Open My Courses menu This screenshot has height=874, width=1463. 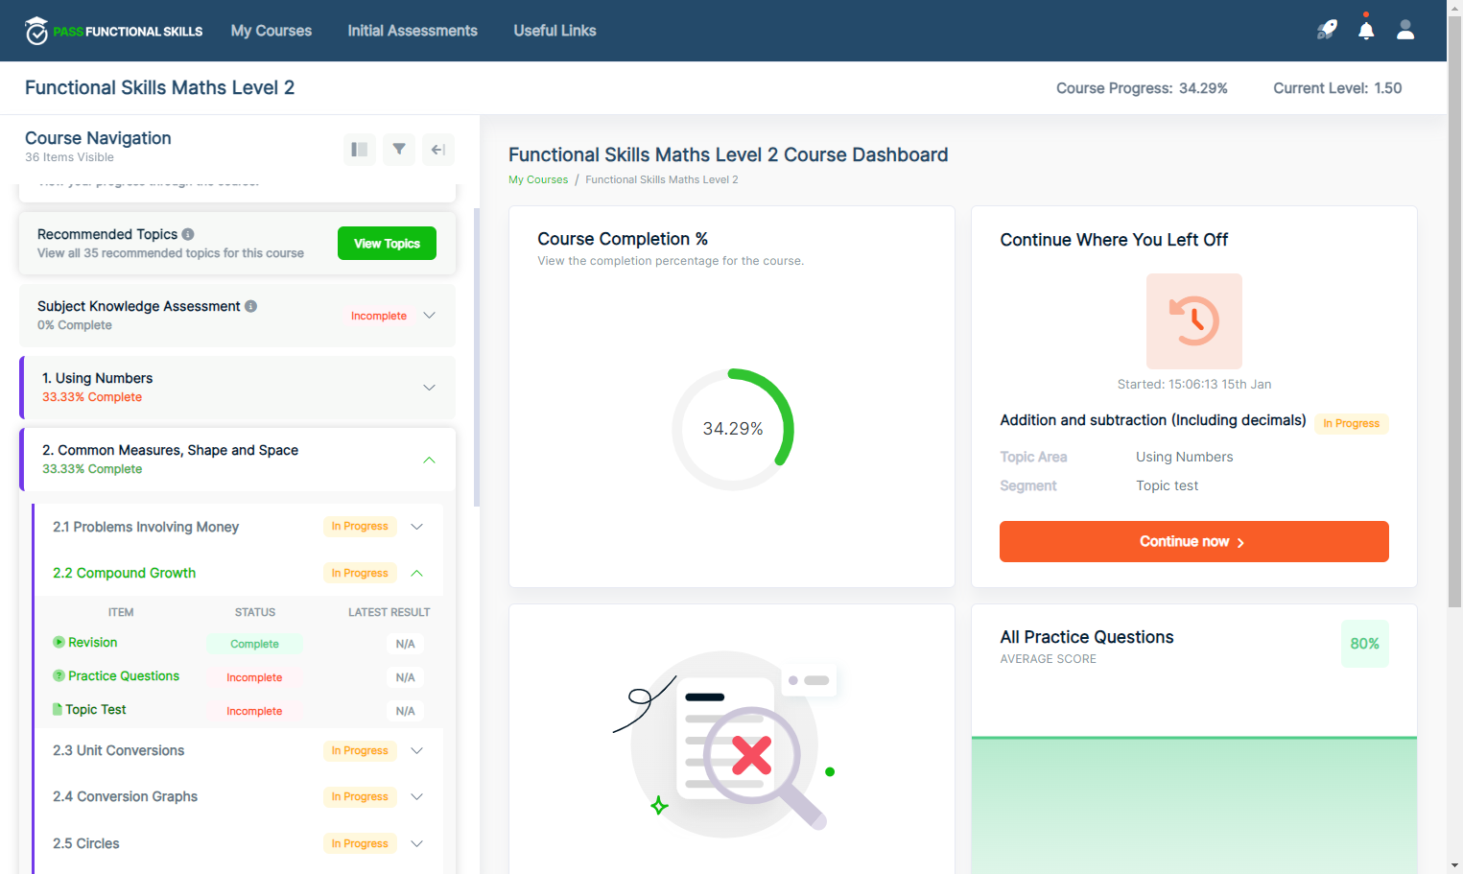271,31
